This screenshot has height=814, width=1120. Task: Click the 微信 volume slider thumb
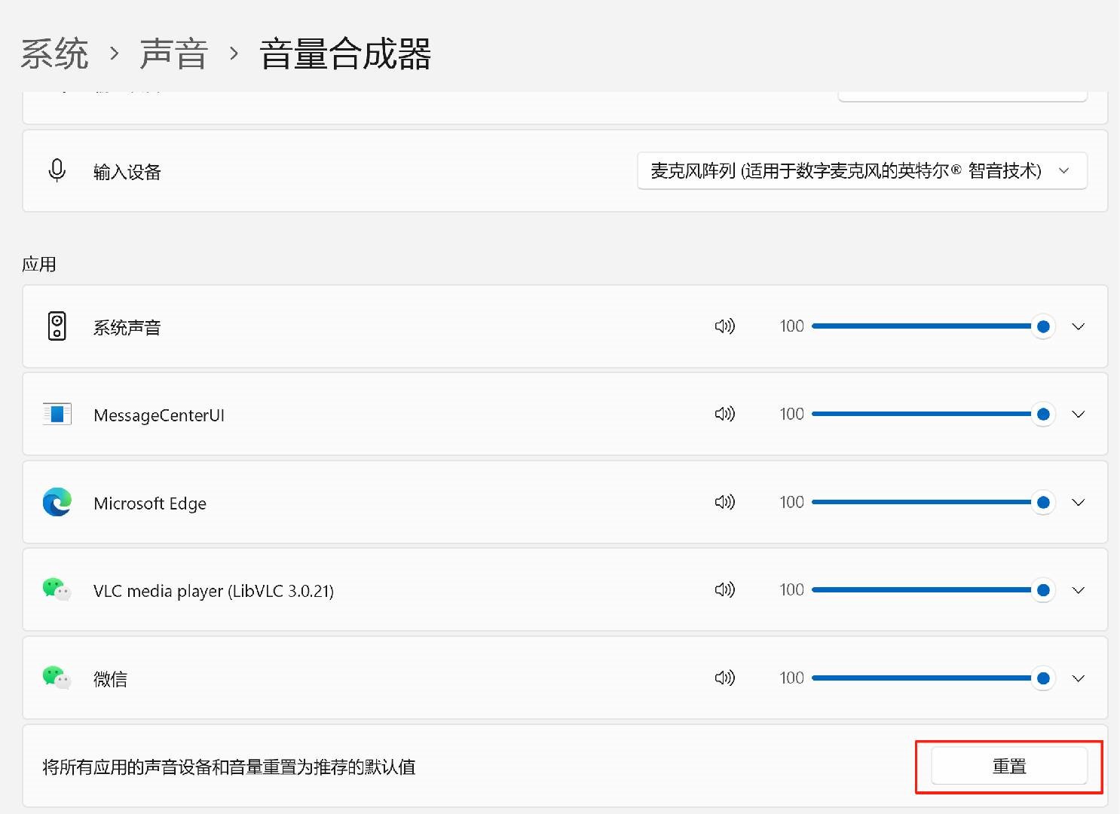(x=1043, y=678)
